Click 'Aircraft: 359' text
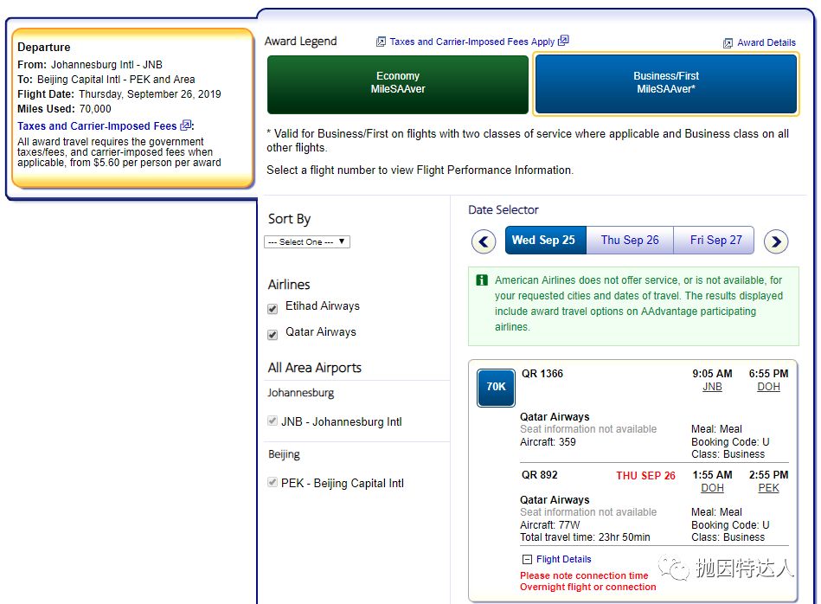Viewport: 821px width, 604px height. tap(548, 442)
